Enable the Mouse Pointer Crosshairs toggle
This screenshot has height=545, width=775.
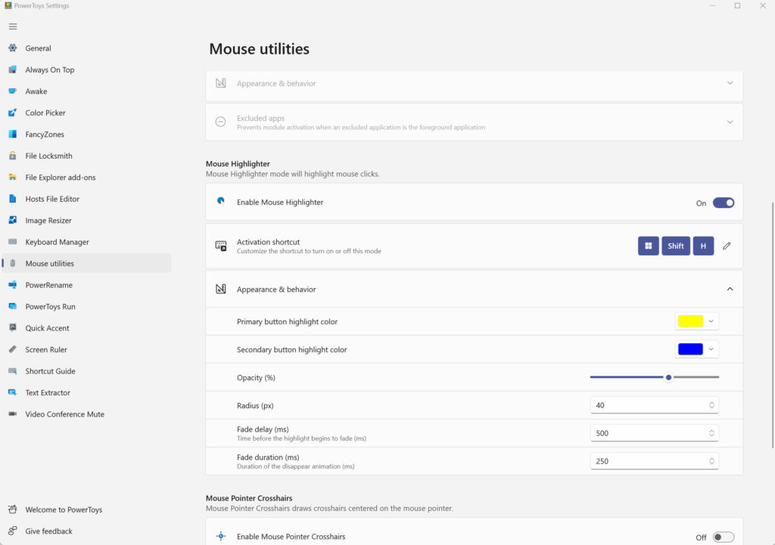[723, 537]
